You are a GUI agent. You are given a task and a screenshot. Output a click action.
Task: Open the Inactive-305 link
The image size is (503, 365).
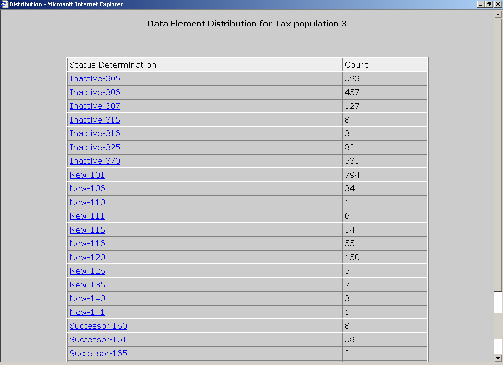click(x=95, y=78)
